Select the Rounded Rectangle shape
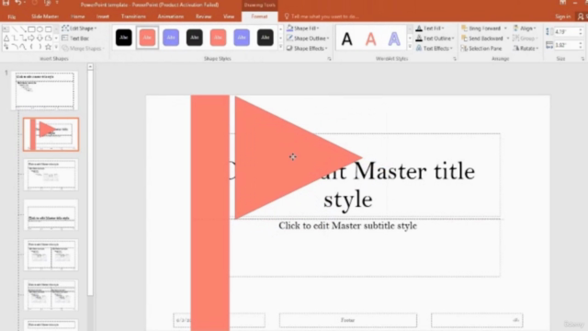Screen dimensions: 588x331 click(48, 29)
